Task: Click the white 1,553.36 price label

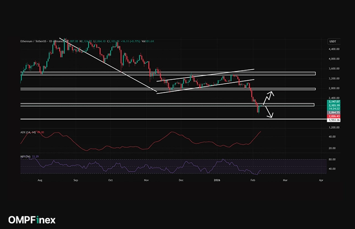Action: [334, 120]
